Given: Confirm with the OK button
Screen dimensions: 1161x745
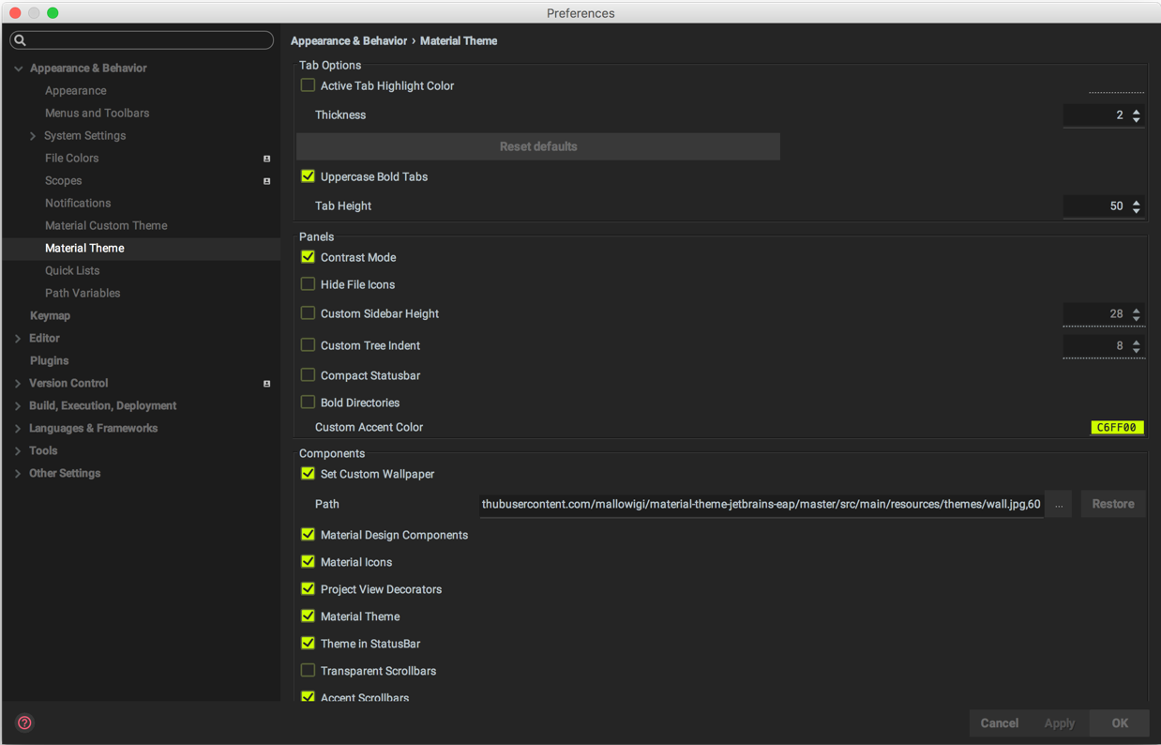Looking at the screenshot, I should (1120, 723).
